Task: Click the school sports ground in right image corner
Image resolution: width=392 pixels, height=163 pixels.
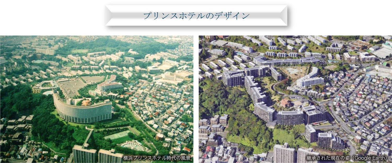Action: (382, 52)
